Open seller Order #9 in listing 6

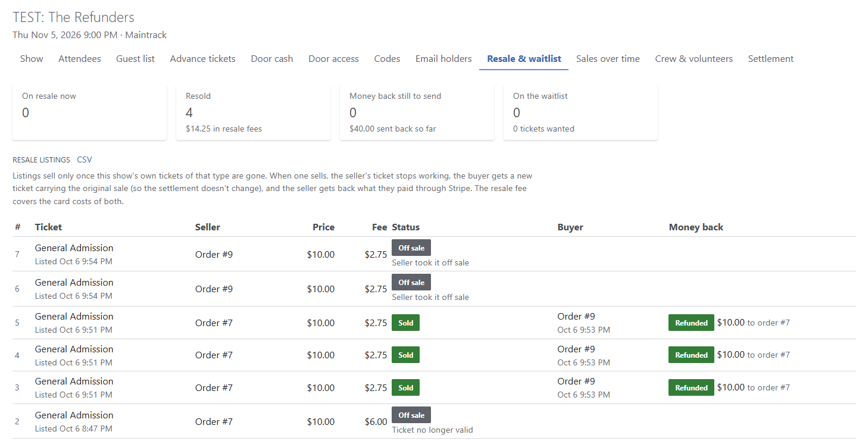214,289
